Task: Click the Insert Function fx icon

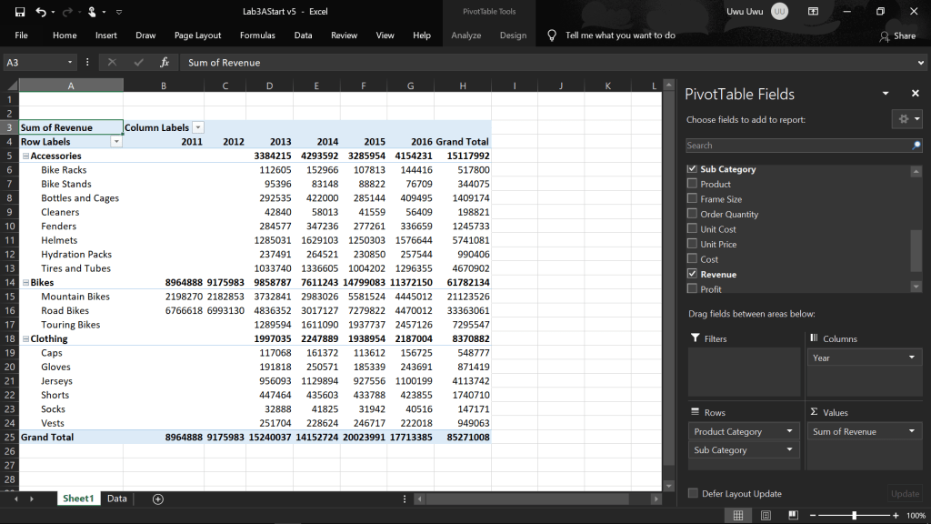Action: pyautogui.click(x=165, y=63)
